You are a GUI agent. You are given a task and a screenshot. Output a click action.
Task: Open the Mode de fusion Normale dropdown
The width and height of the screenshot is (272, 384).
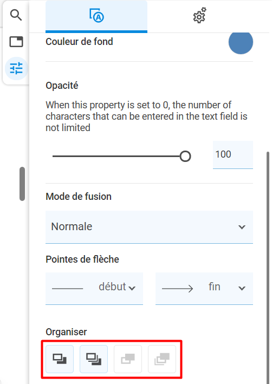[x=149, y=227]
